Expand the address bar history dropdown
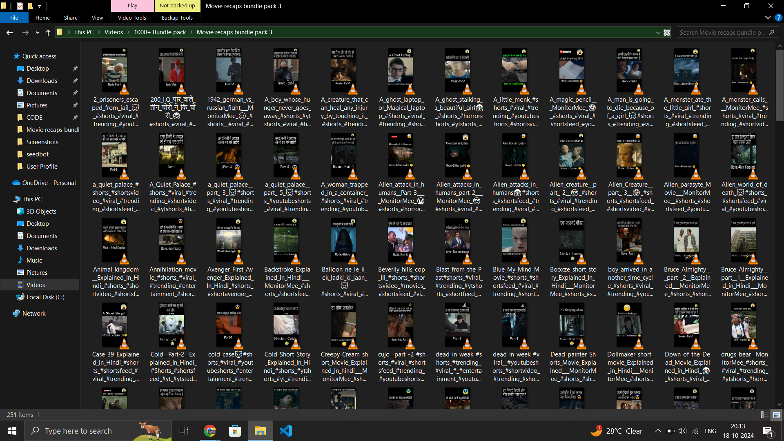The width and height of the screenshot is (784, 441). 658,32
